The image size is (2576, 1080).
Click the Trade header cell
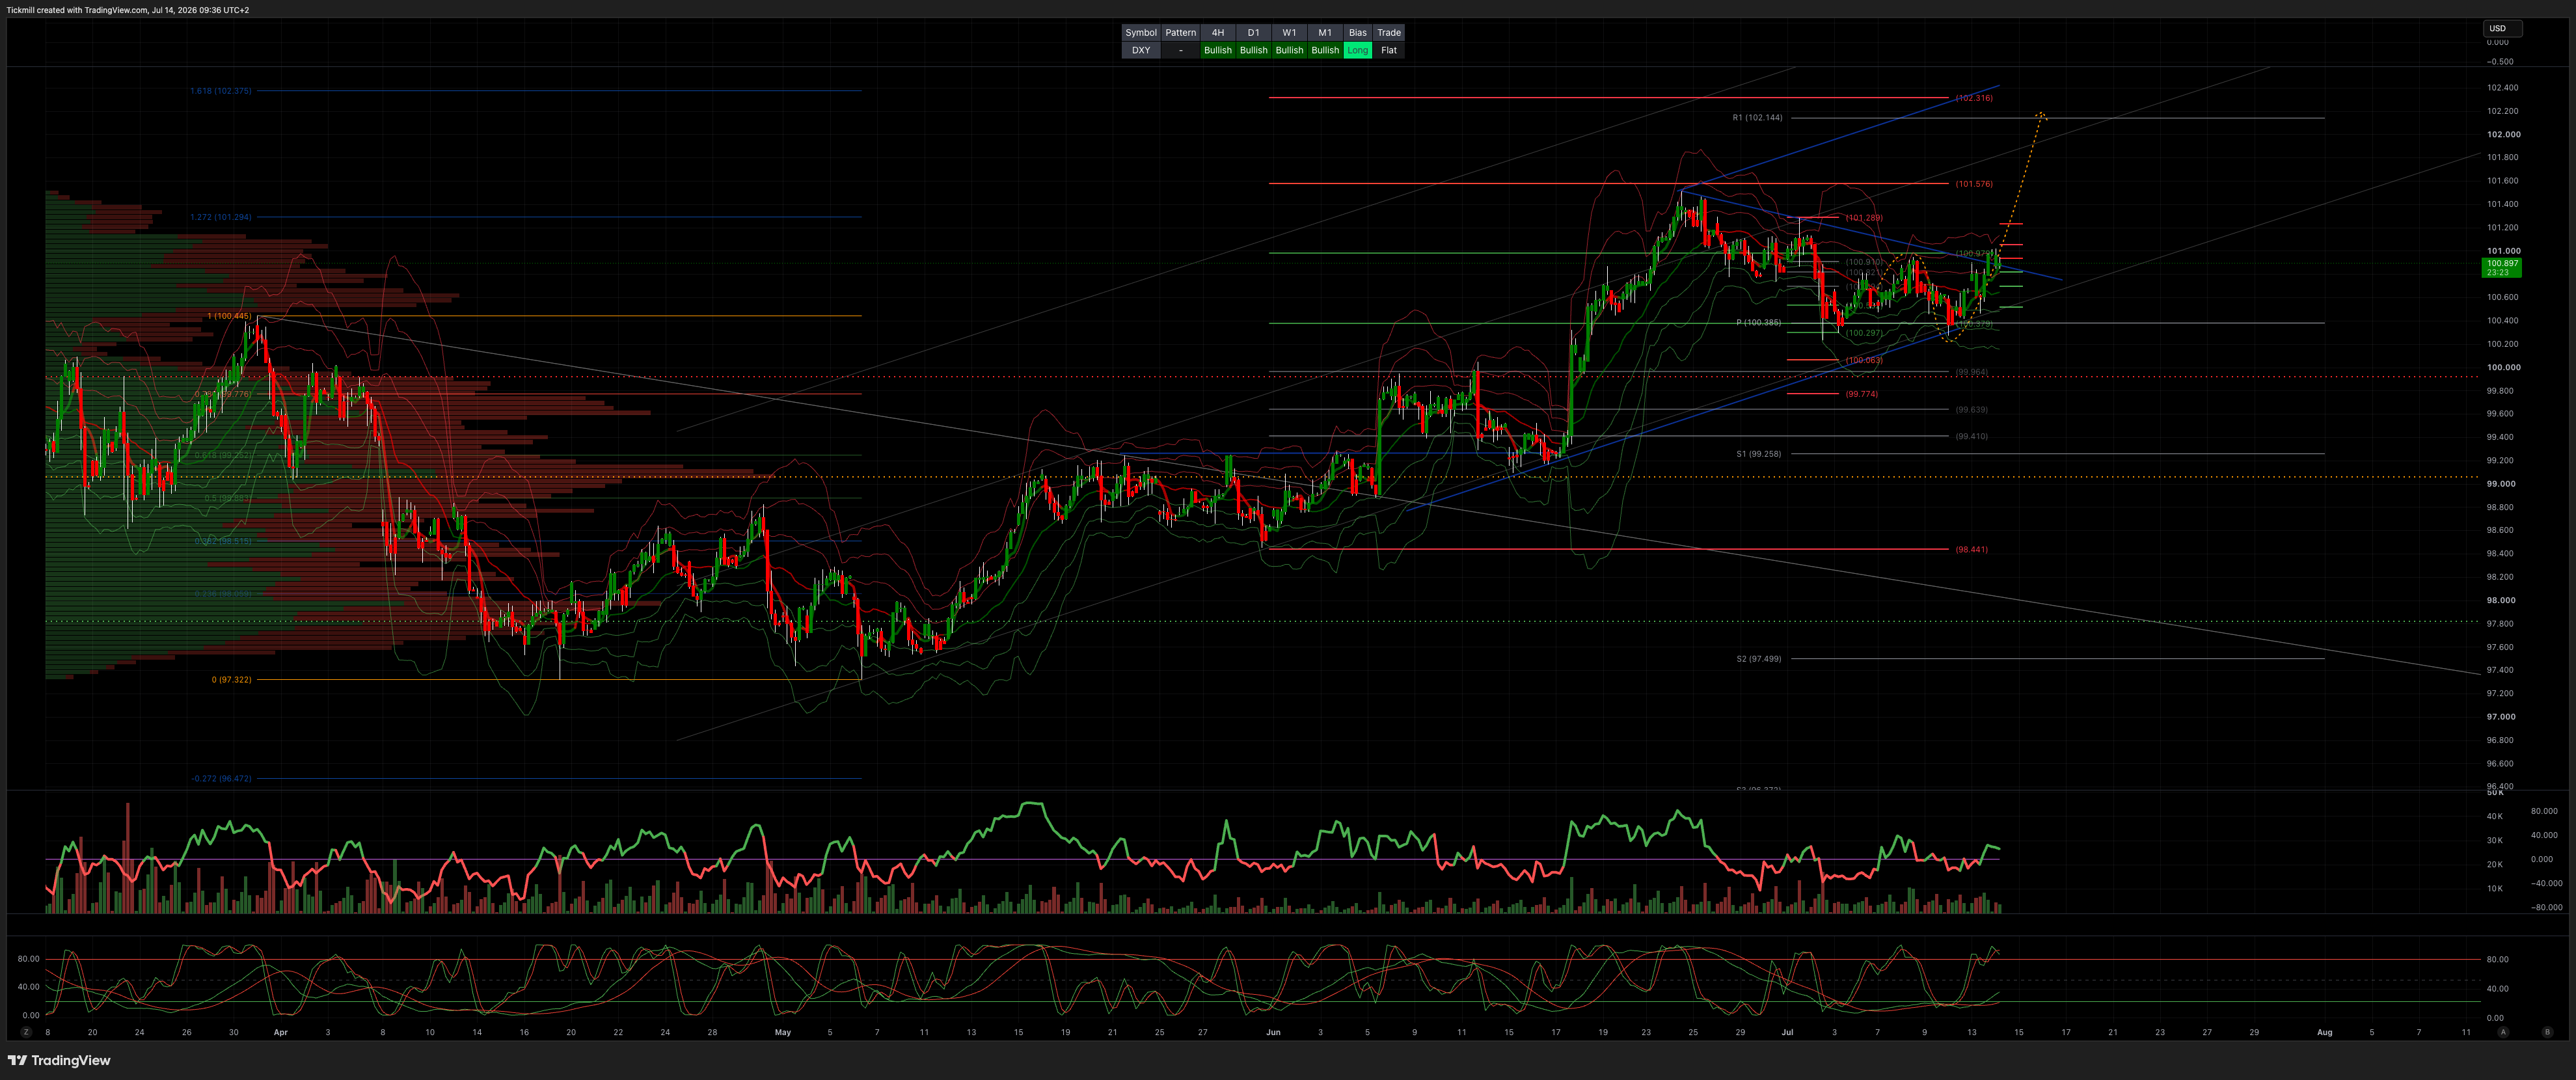click(x=1389, y=33)
